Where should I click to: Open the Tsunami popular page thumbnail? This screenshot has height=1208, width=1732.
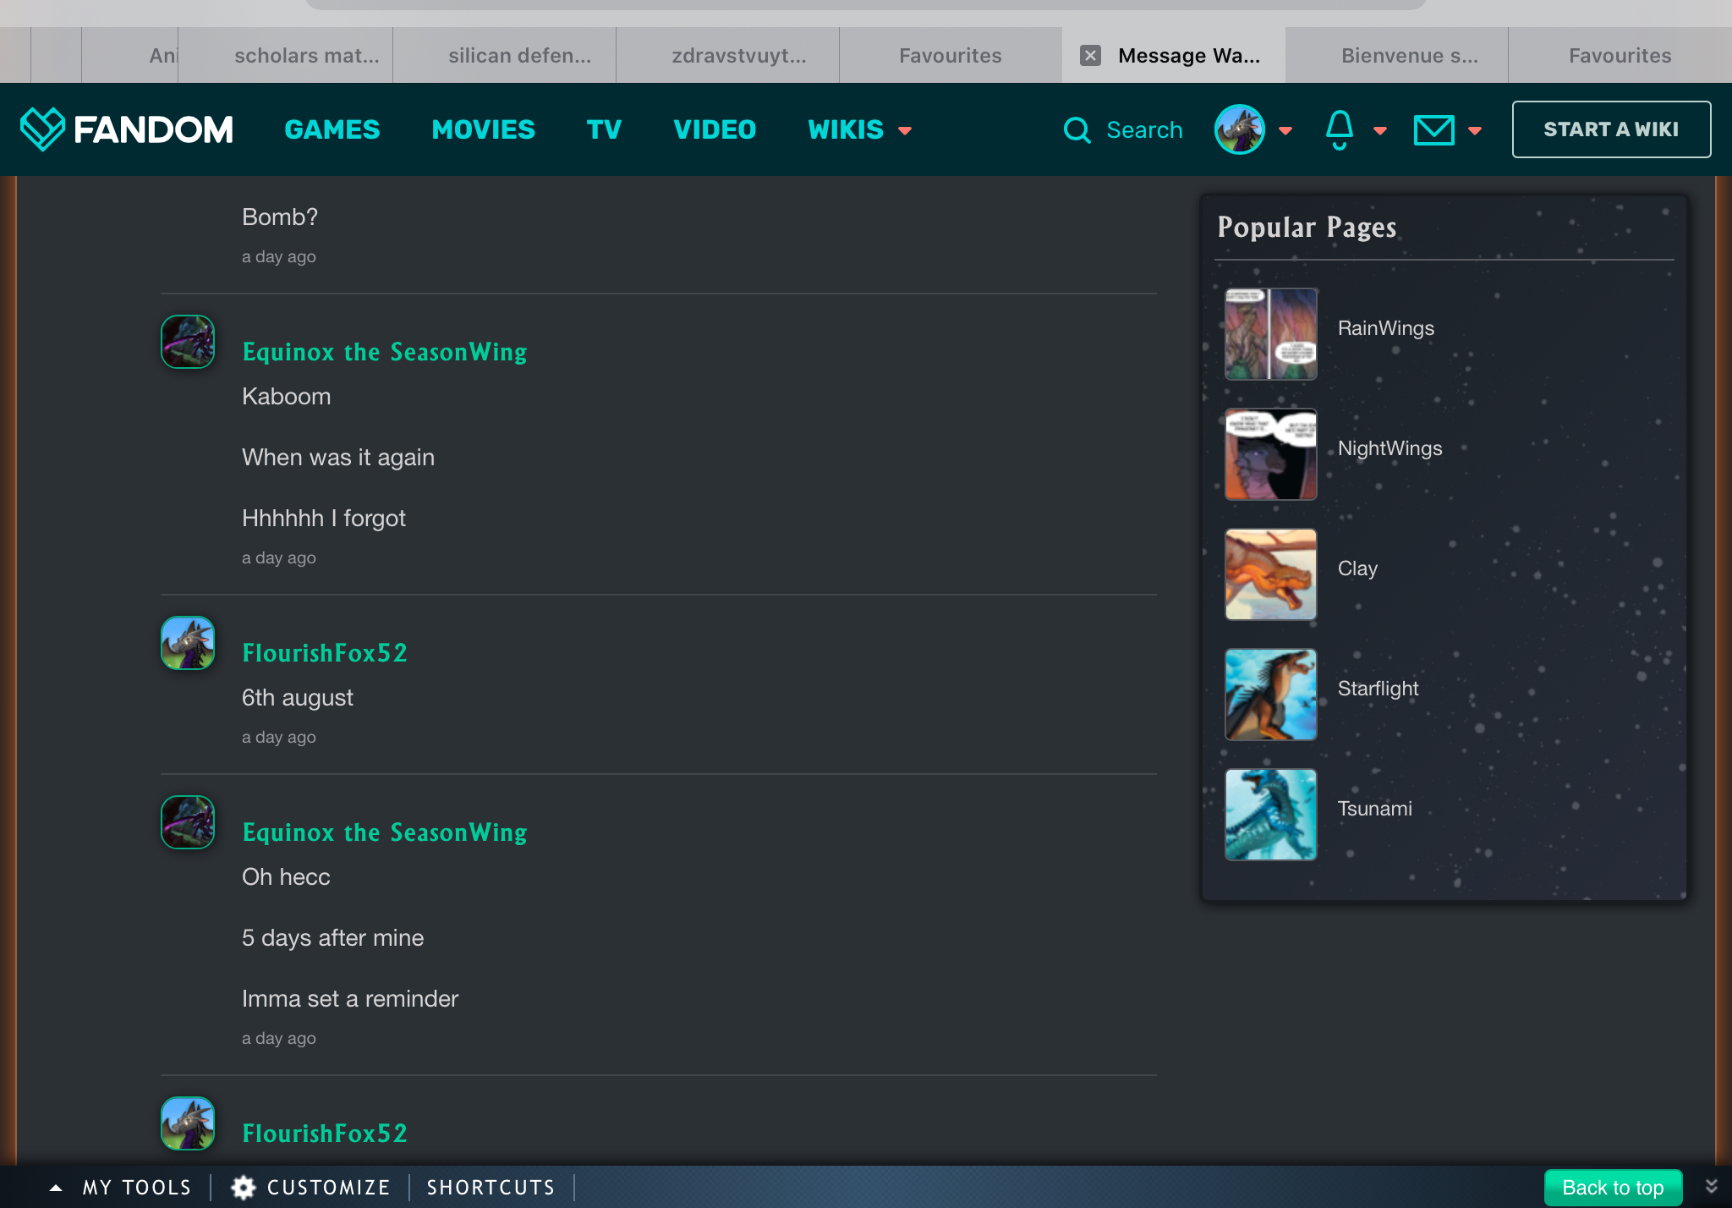coord(1270,815)
